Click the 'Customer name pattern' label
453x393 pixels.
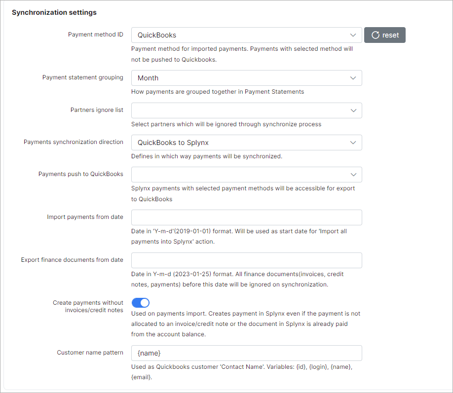click(90, 353)
